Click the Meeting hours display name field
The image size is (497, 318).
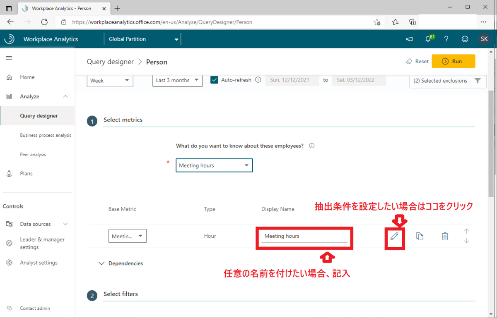click(x=304, y=236)
